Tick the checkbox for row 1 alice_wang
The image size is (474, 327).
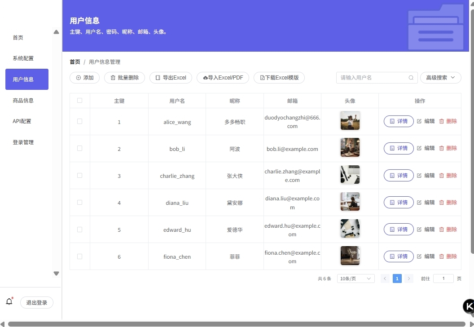(80, 121)
